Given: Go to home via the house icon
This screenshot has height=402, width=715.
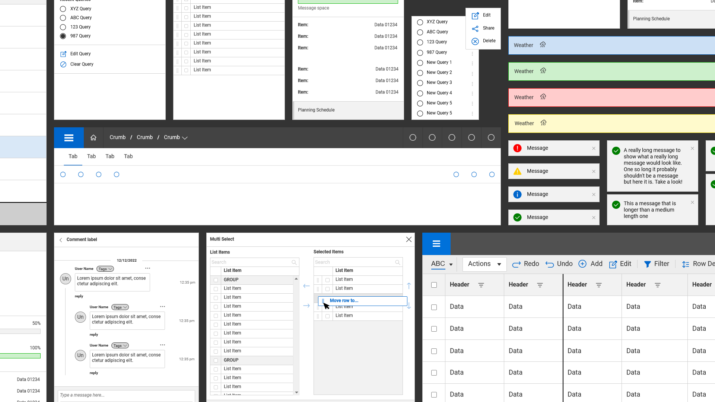Looking at the screenshot, I should pyautogui.click(x=93, y=138).
